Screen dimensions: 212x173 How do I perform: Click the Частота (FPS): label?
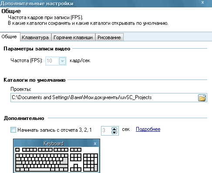[x=27, y=60]
